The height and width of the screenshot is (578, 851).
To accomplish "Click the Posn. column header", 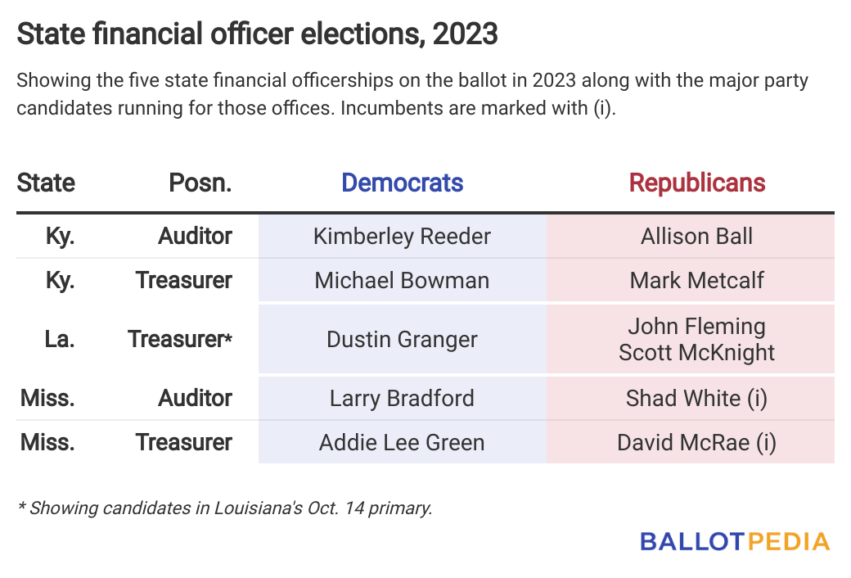I will 200,183.
